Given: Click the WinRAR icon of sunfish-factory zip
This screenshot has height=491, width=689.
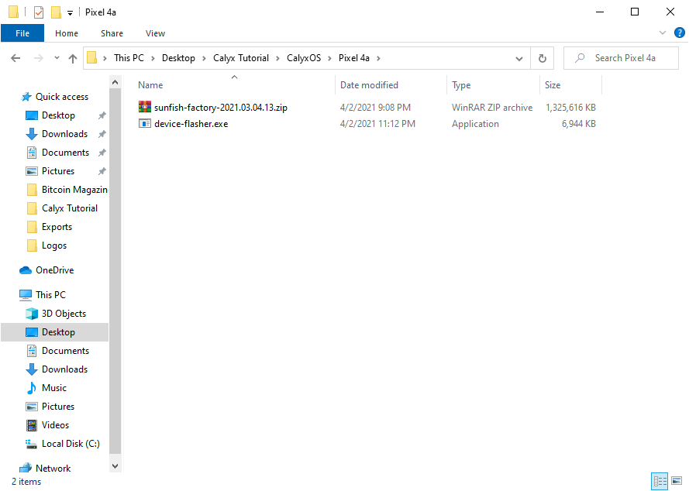Looking at the screenshot, I should click(x=144, y=108).
